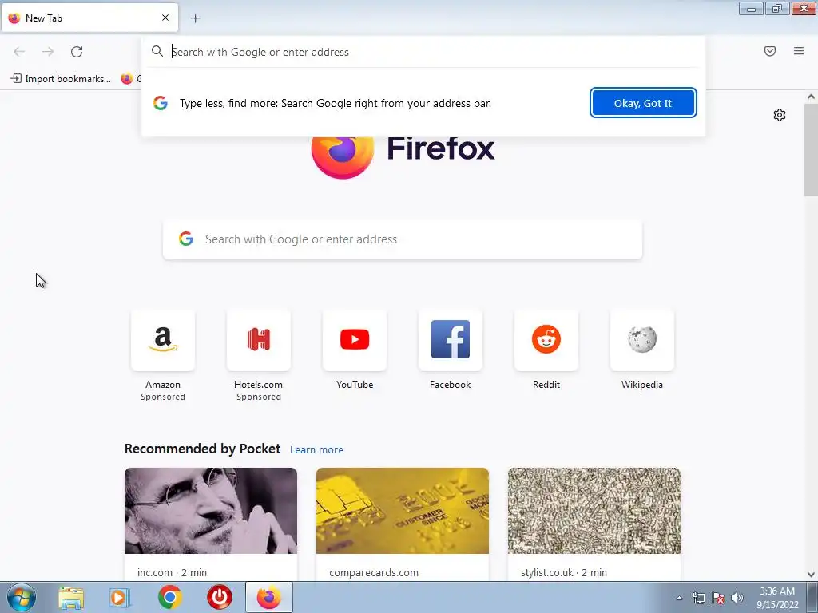Close the New Tab tab

pyautogui.click(x=165, y=18)
